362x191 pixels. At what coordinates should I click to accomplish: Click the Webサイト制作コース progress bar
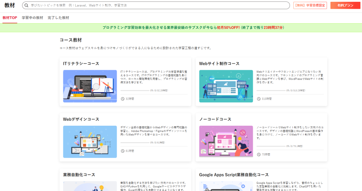pos(271,91)
